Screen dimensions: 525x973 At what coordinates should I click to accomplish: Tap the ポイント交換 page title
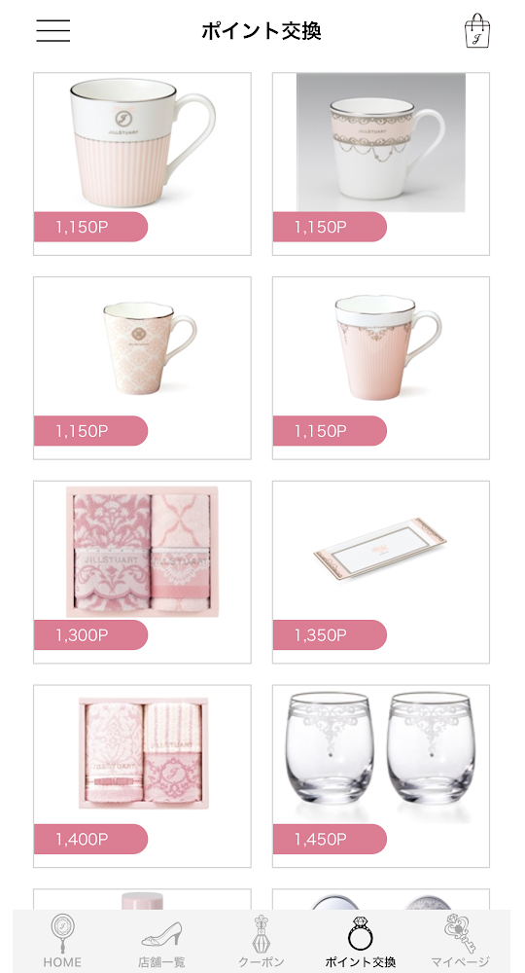pos(261,30)
